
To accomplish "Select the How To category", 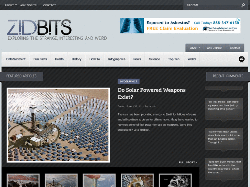I will pyautogui.click(x=95, y=59).
